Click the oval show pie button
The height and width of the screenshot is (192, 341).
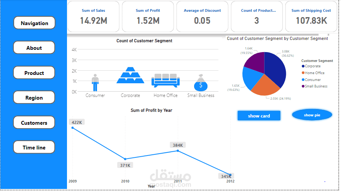point(312,115)
